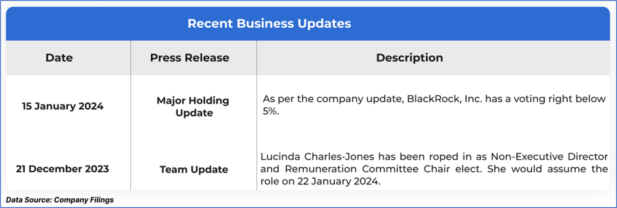
Task: Click the 5% voting right value
Action: point(270,113)
